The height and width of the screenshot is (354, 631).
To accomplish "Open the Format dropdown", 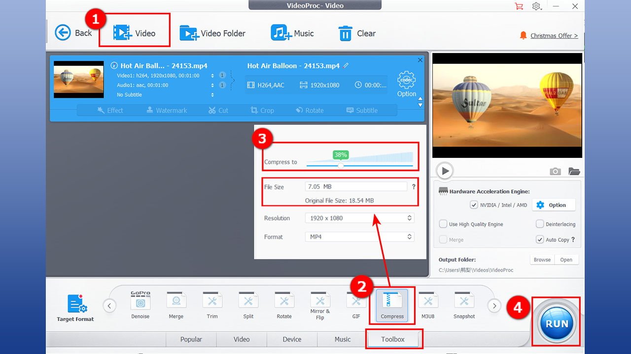I will coord(359,236).
